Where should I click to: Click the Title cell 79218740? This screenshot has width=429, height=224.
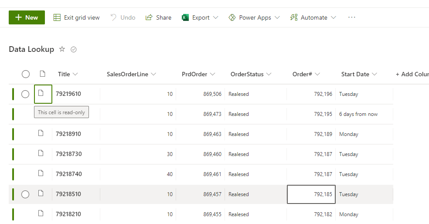coord(76,174)
